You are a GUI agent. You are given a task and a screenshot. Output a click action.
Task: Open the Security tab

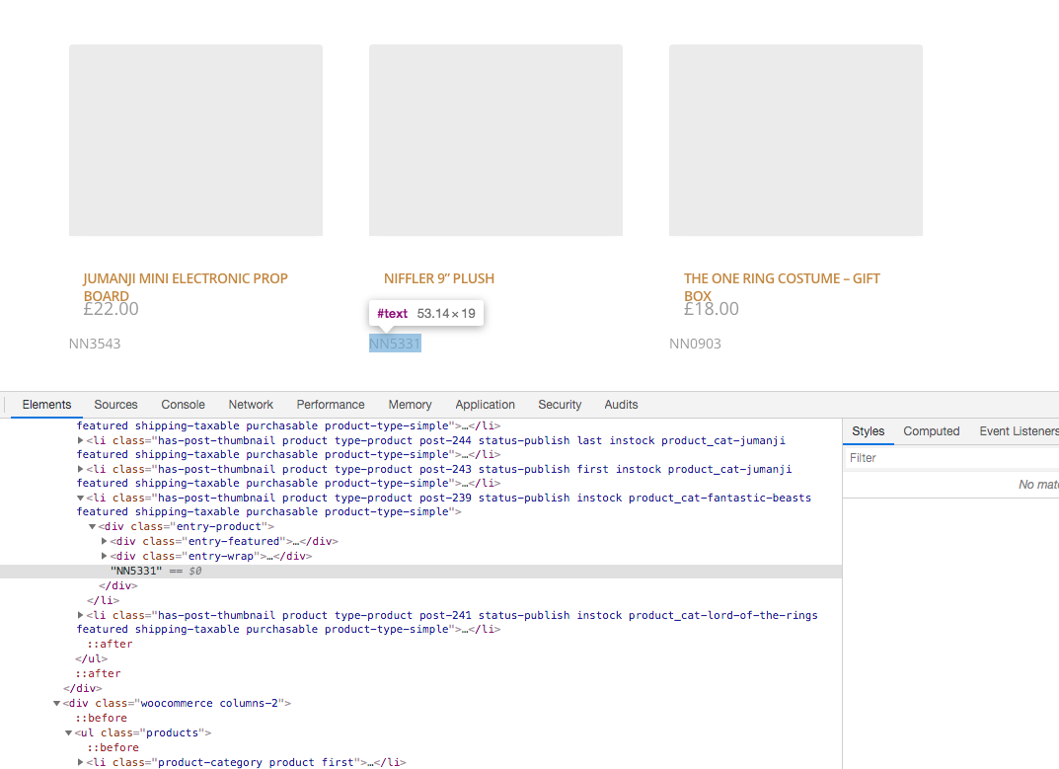tap(560, 404)
